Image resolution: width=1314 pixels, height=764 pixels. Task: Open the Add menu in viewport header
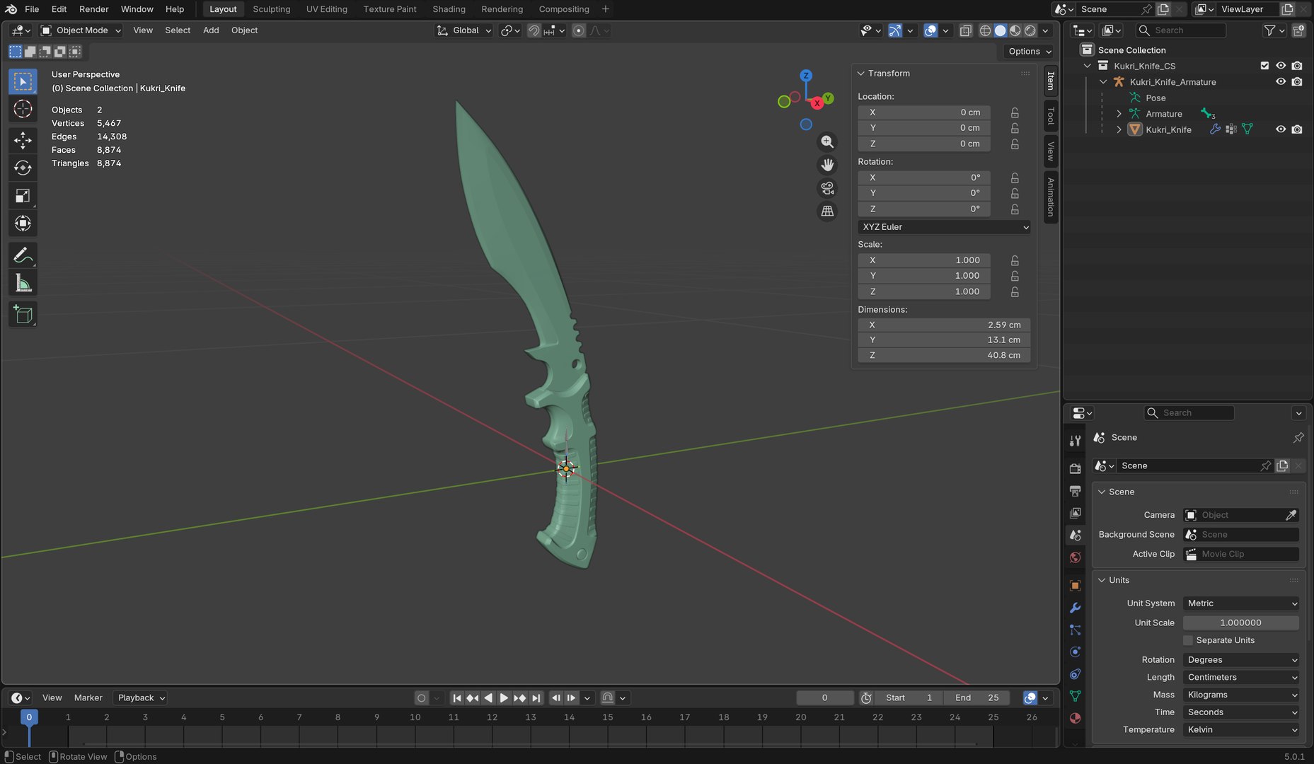[211, 30]
